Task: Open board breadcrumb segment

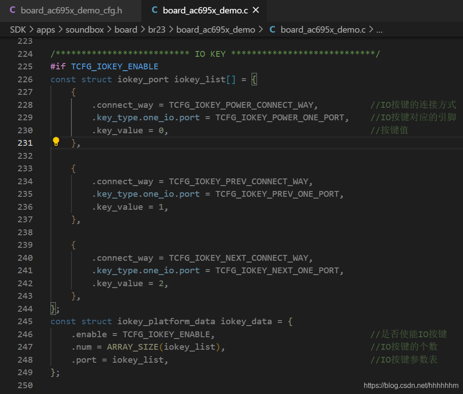Action: click(x=126, y=30)
